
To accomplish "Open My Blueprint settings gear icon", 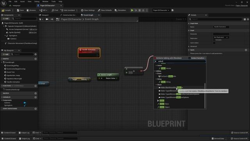I will [36, 54].
